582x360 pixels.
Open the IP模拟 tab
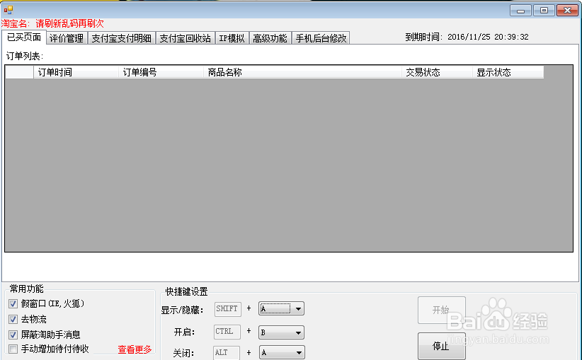click(232, 38)
